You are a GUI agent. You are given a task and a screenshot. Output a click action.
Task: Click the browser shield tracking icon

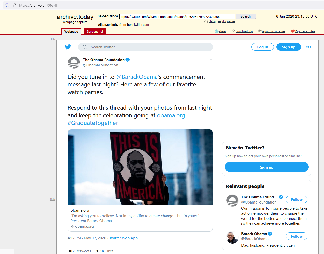point(7,5)
